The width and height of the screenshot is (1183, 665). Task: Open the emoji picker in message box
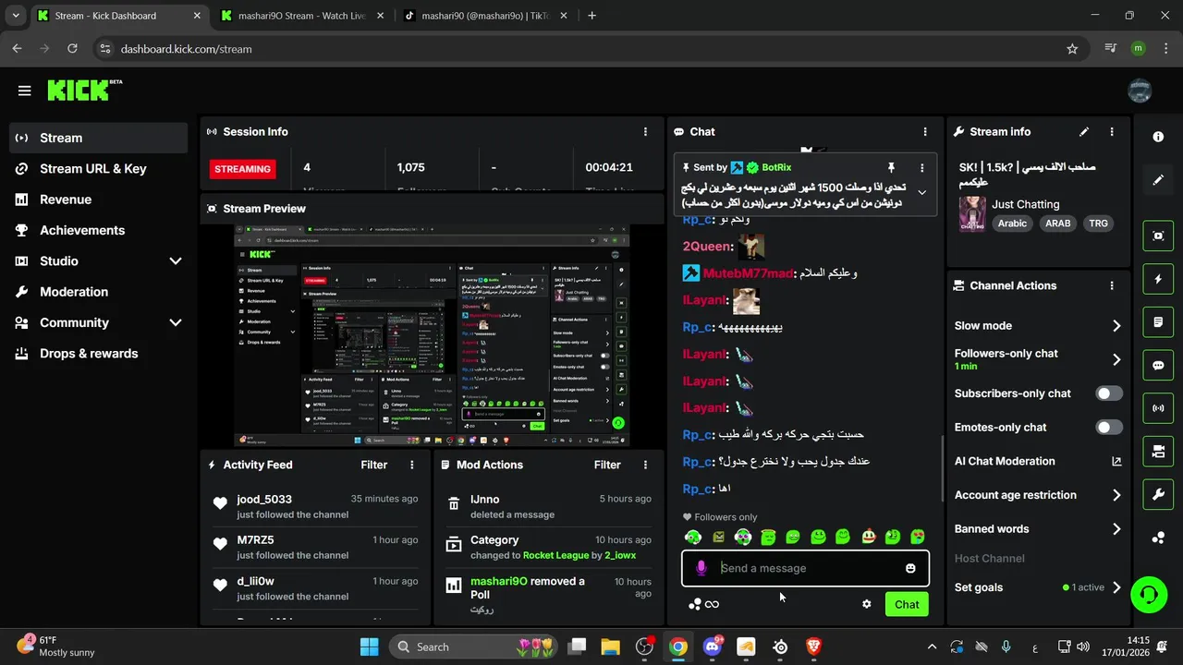tap(910, 568)
